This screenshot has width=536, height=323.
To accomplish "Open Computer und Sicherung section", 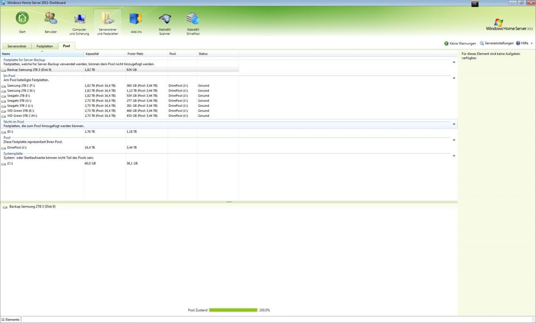I will click(x=79, y=18).
